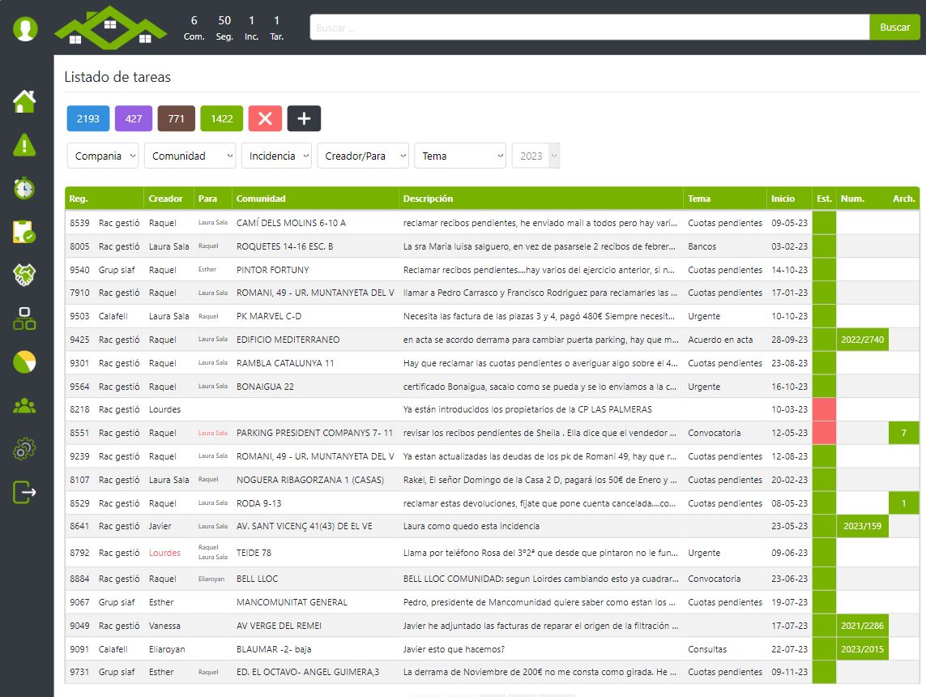
Task: Click the red X filter button
Action: point(265,118)
